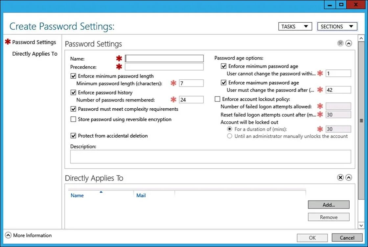368x247 pixels.
Task: Click the scrollbar down arrow
Action: tap(361, 225)
